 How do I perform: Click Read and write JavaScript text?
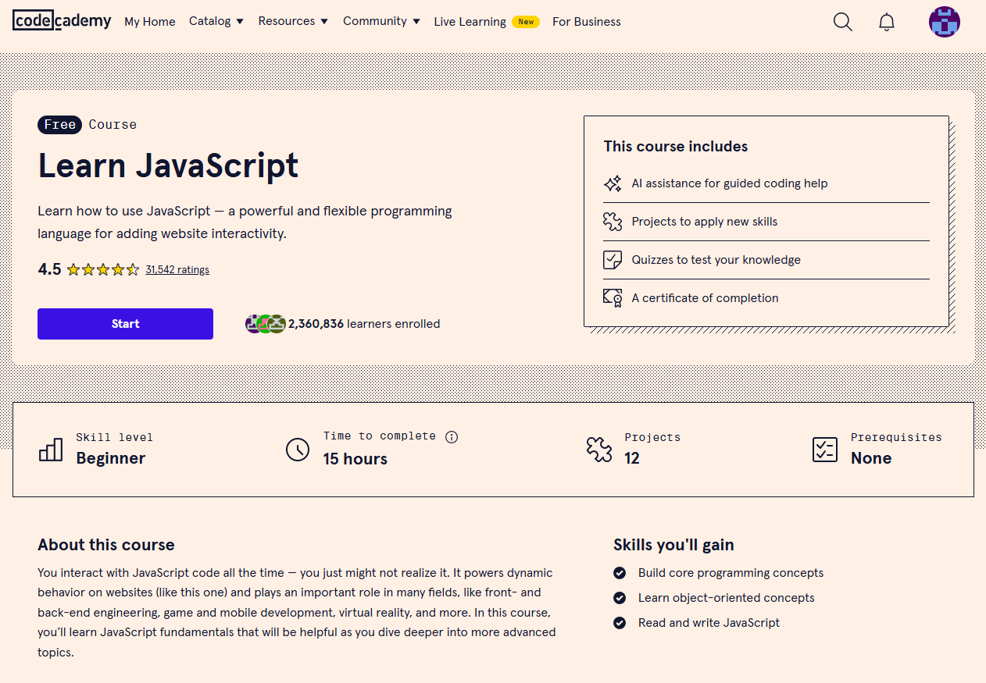coord(709,623)
